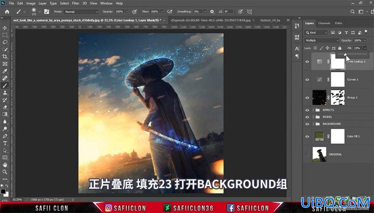The width and height of the screenshot is (374, 213).
Task: Select the Lasso tool
Action: click(x=5, y=42)
